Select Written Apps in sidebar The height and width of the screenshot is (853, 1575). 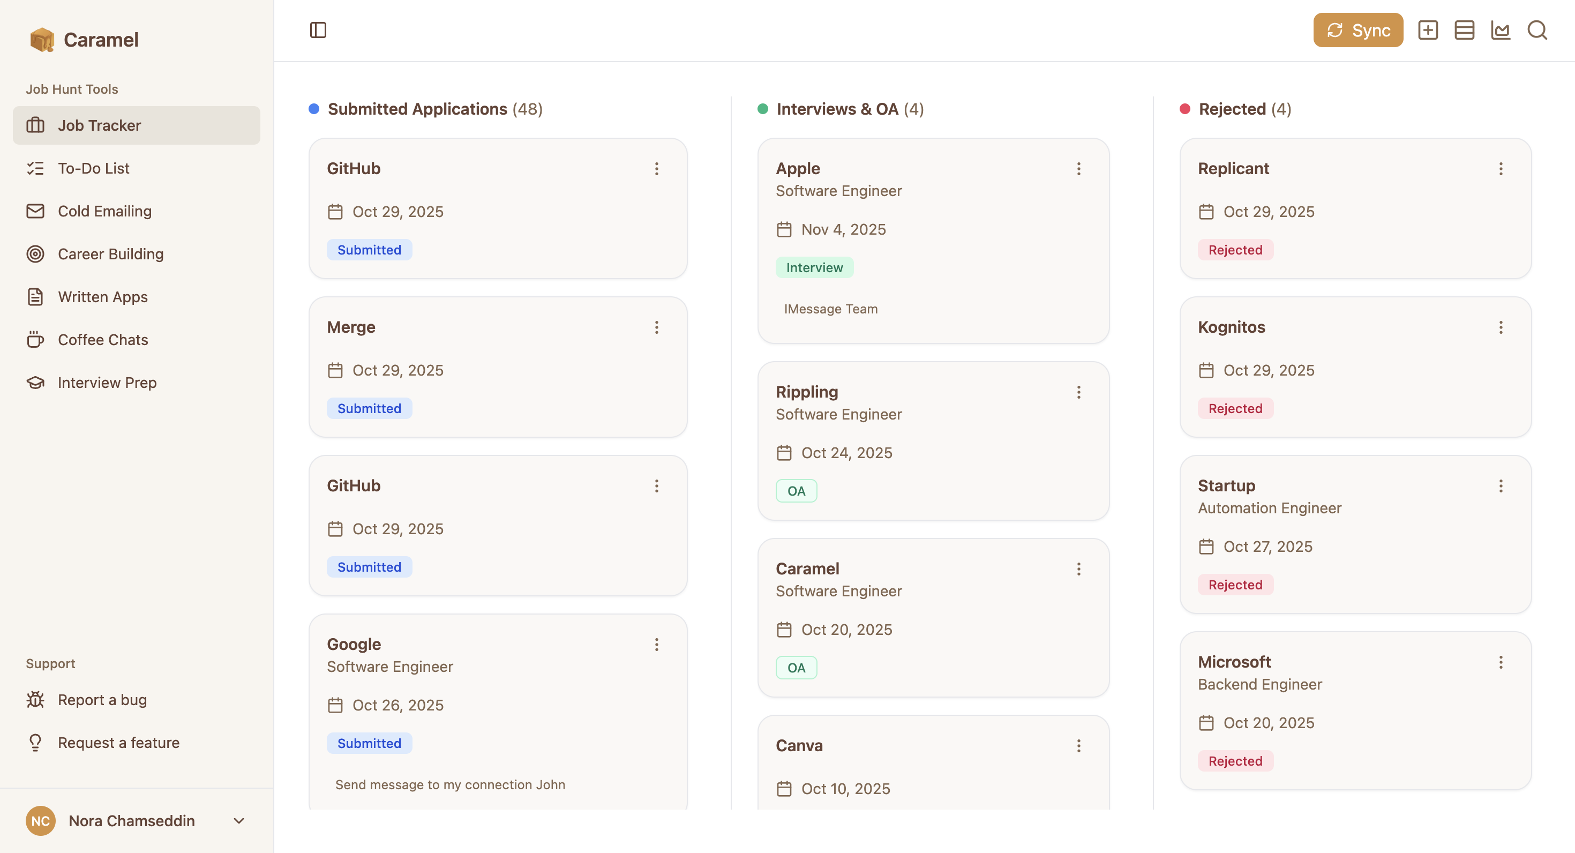click(x=103, y=296)
